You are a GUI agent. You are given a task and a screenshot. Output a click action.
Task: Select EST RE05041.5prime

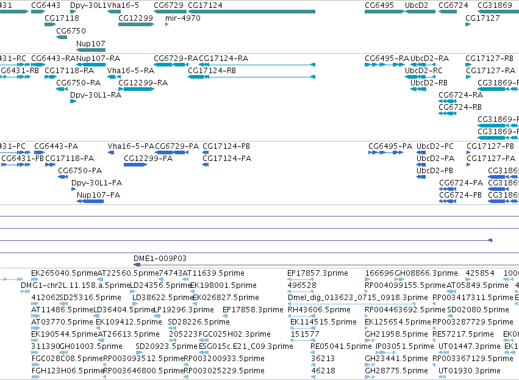[x=341, y=346]
